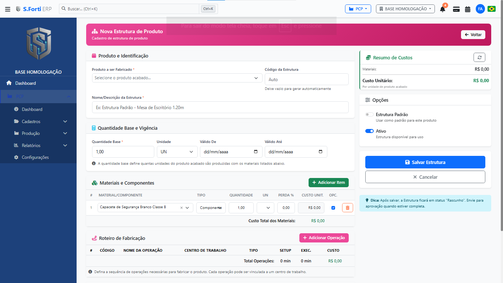Click the Adicionar Item button

[x=328, y=182]
